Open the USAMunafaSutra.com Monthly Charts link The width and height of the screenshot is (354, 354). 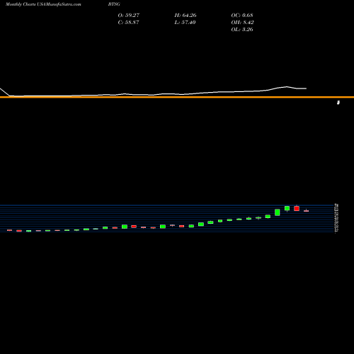click(x=43, y=4)
